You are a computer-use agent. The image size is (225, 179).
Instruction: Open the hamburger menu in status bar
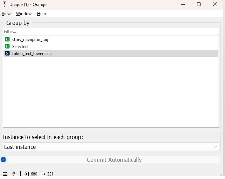(5, 174)
